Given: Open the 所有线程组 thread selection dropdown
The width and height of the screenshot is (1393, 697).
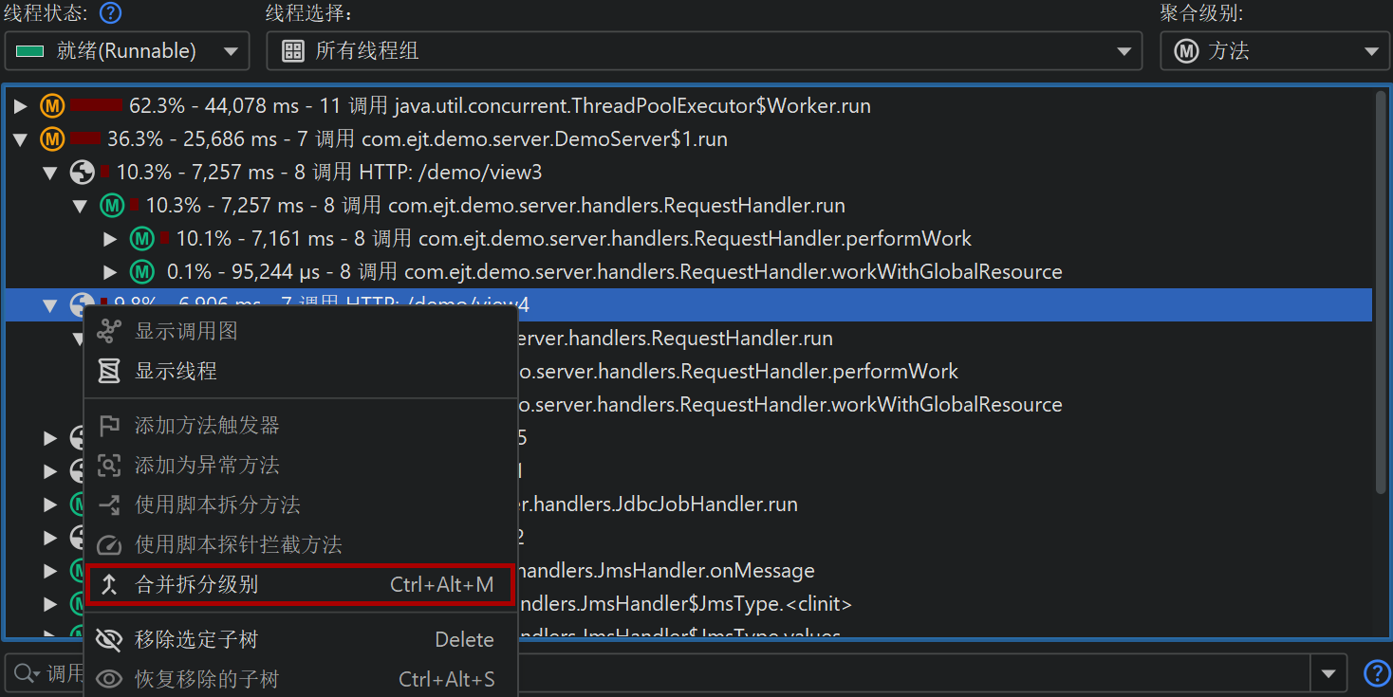Looking at the screenshot, I should (x=704, y=51).
